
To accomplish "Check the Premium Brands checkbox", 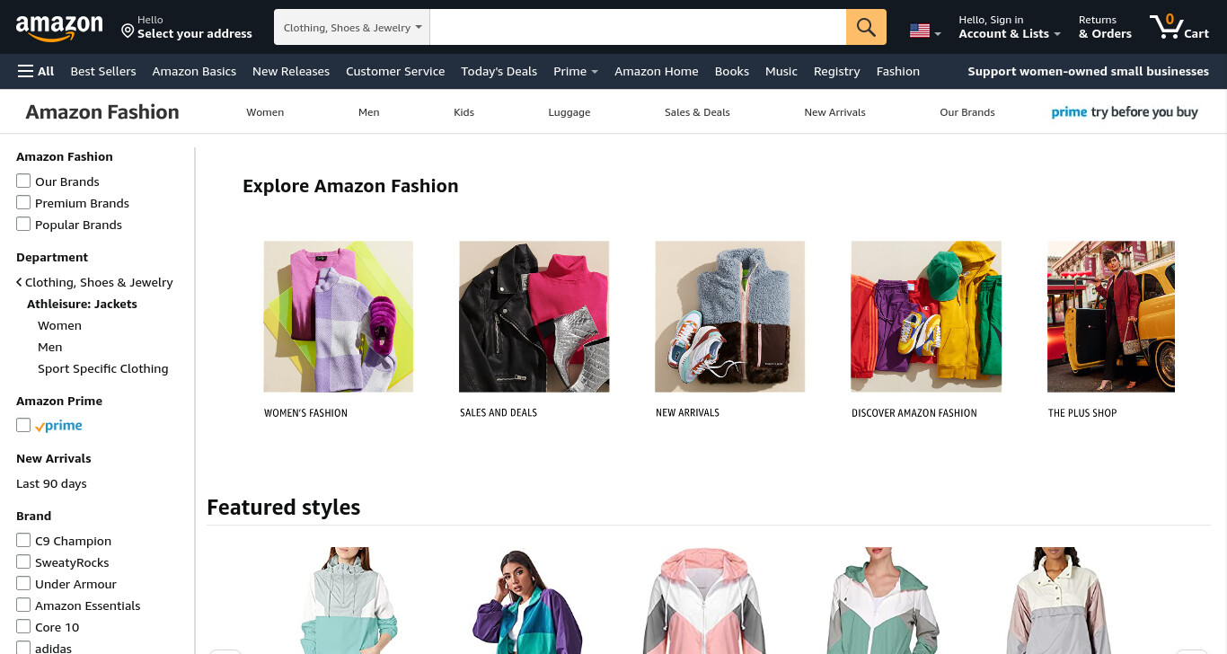I will pyautogui.click(x=23, y=202).
